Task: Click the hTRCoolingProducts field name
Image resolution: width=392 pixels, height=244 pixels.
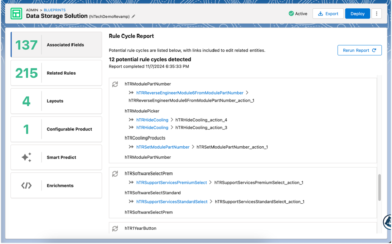Action: (145, 138)
